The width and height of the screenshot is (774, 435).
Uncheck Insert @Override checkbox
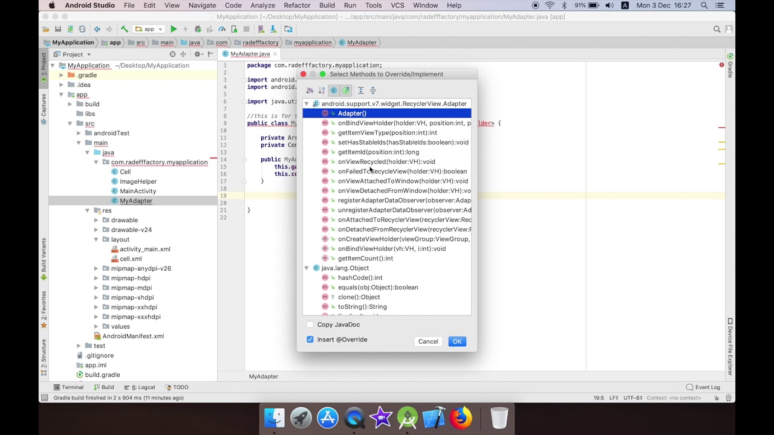tap(310, 340)
